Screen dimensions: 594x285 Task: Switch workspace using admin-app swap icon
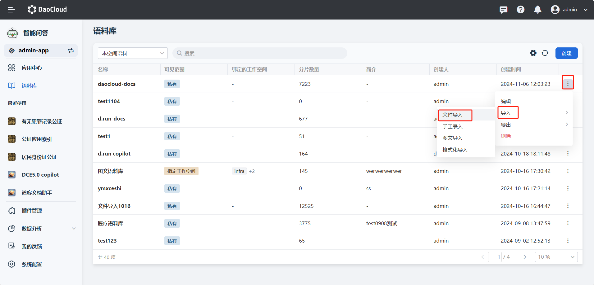71,50
